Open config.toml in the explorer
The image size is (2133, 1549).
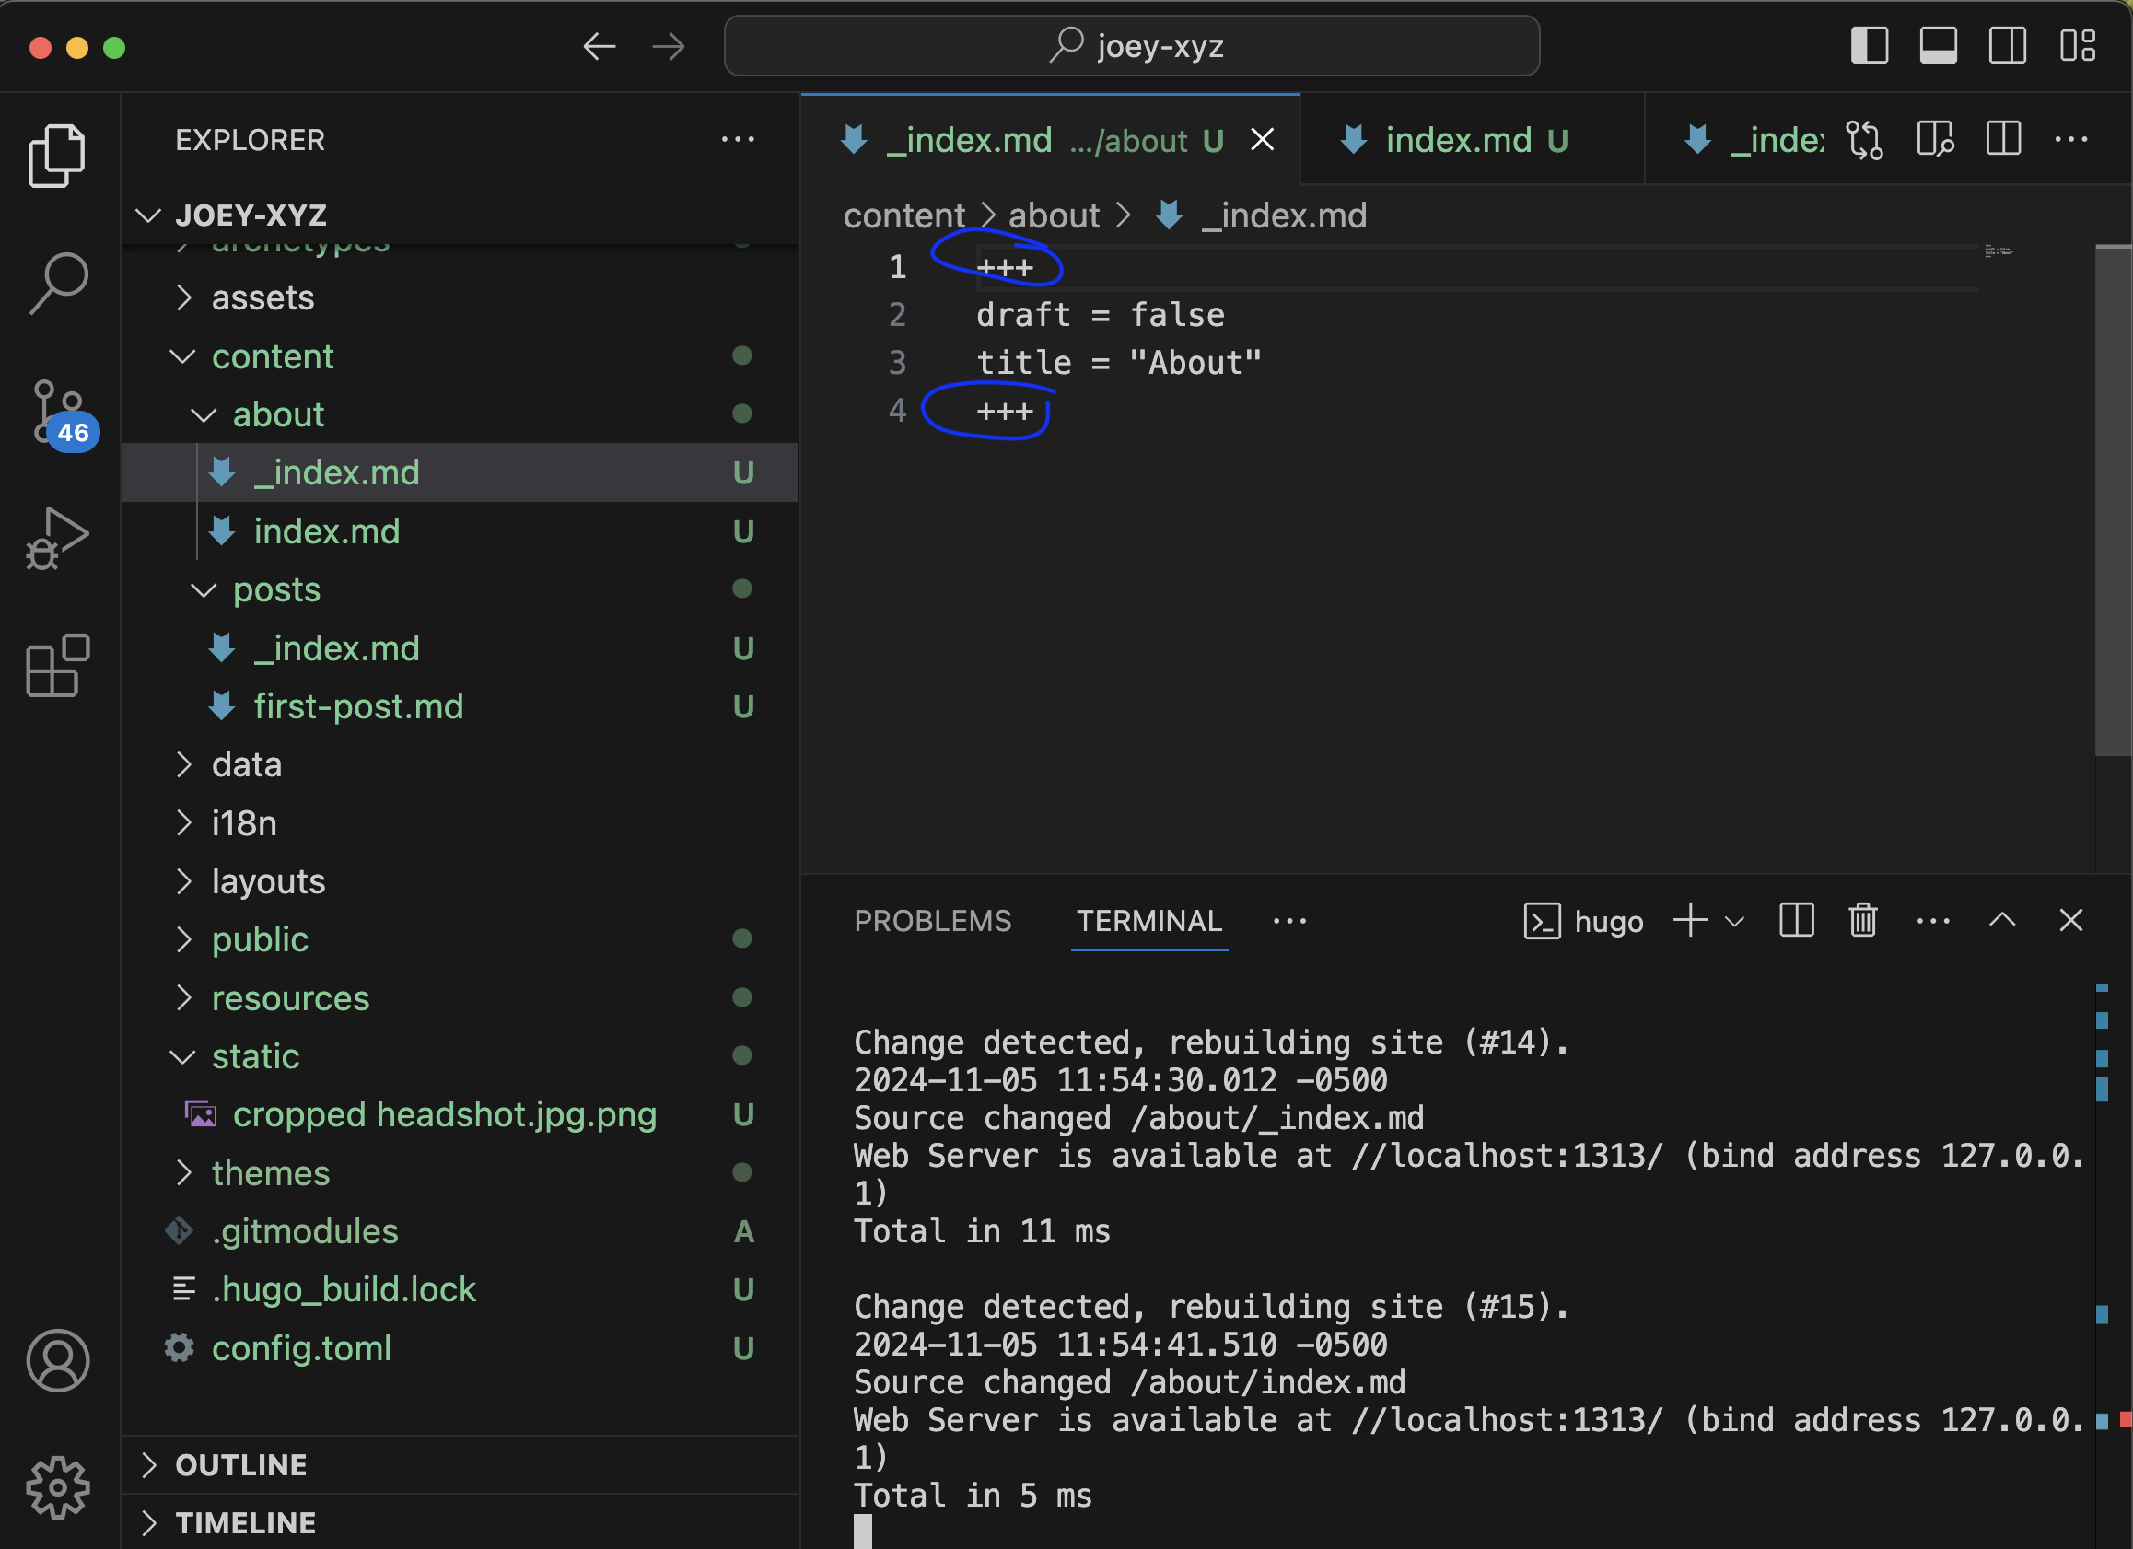[301, 1347]
